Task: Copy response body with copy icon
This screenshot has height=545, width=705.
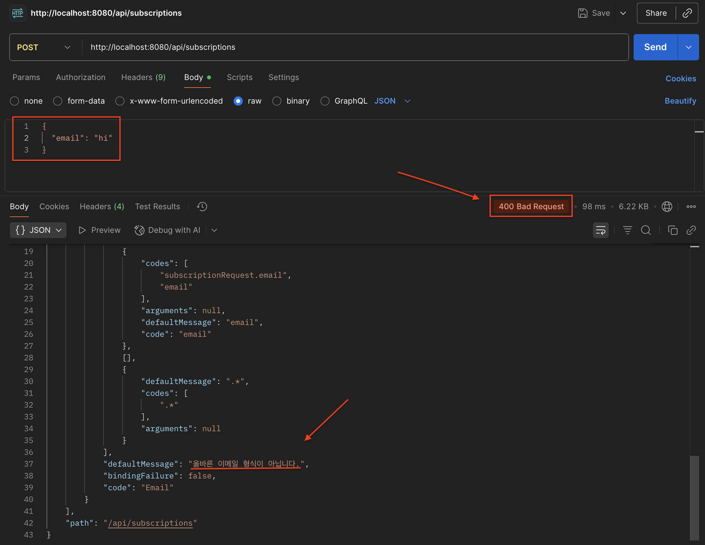Action: [673, 230]
